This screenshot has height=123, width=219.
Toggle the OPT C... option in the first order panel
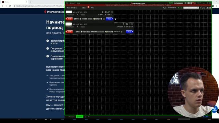[x=109, y=15]
